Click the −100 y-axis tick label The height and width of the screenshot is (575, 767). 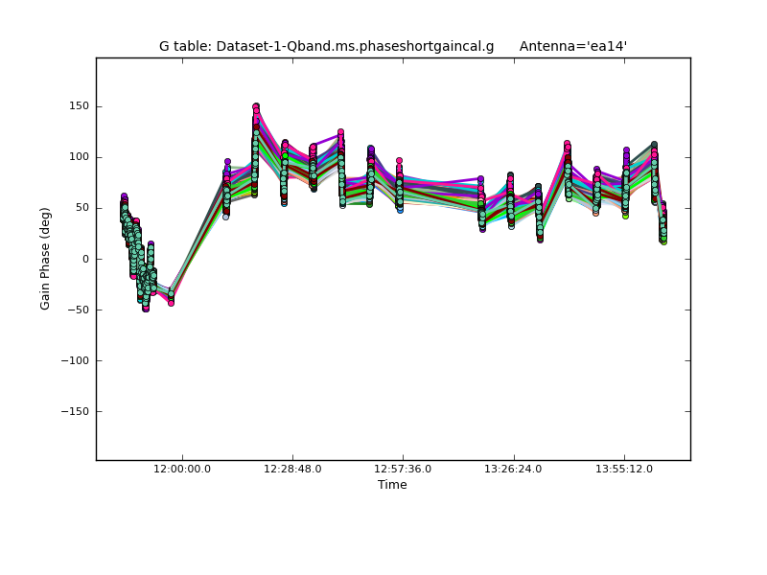(x=74, y=360)
